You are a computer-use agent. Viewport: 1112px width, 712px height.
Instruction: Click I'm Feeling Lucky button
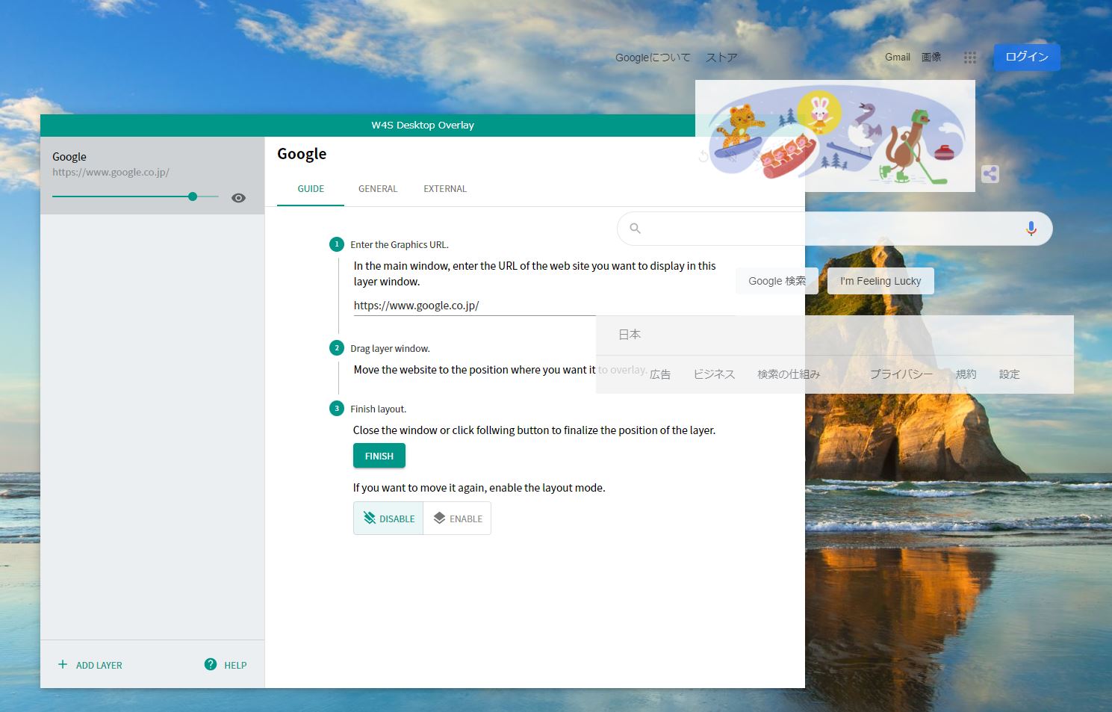(x=880, y=281)
